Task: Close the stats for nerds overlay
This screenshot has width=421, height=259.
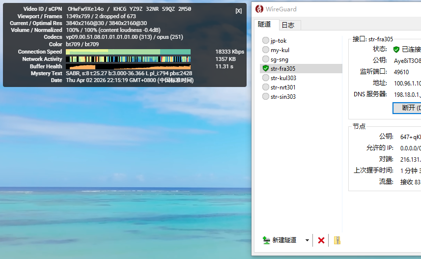Action: click(x=238, y=11)
